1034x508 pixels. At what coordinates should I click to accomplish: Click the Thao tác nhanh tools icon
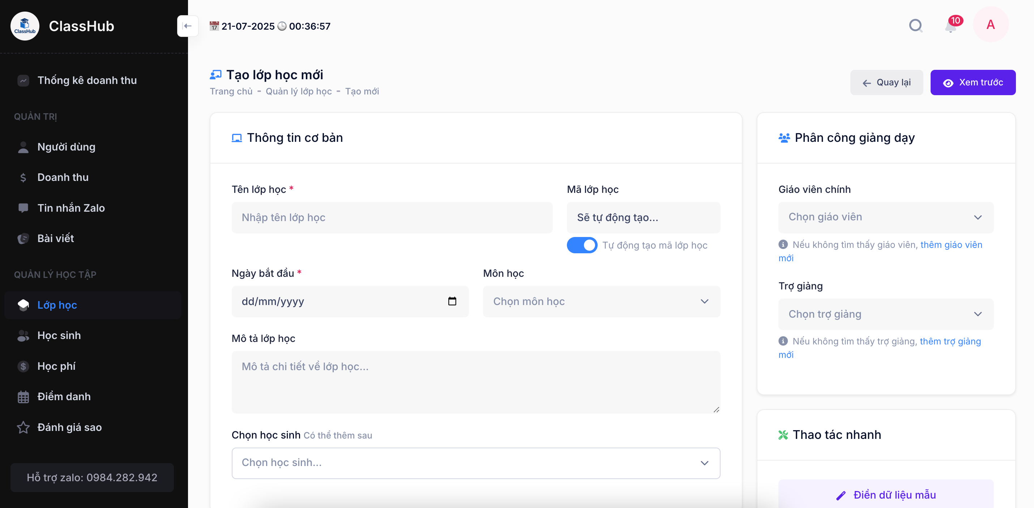[783, 435]
